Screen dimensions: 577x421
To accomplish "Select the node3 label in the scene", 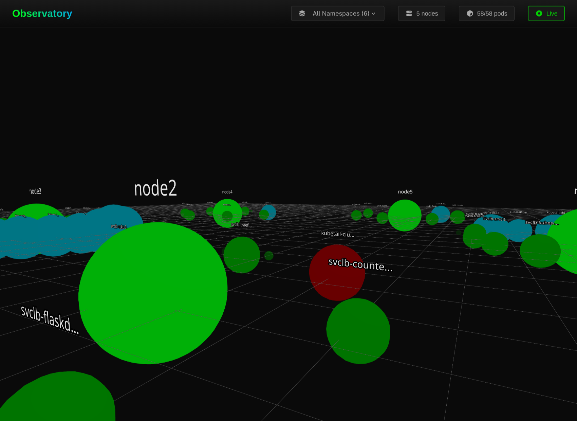I will tap(35, 191).
